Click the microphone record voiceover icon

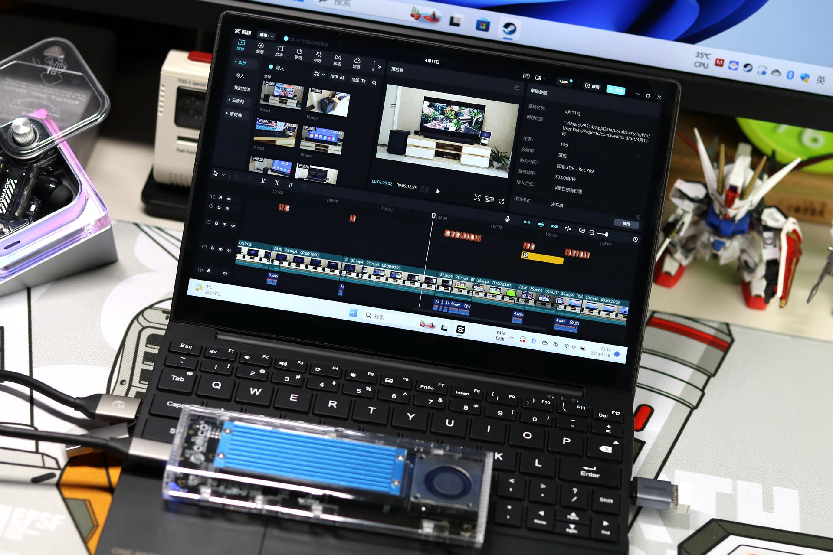[507, 219]
